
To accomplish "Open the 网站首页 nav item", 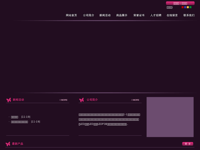I will point(71,15).
